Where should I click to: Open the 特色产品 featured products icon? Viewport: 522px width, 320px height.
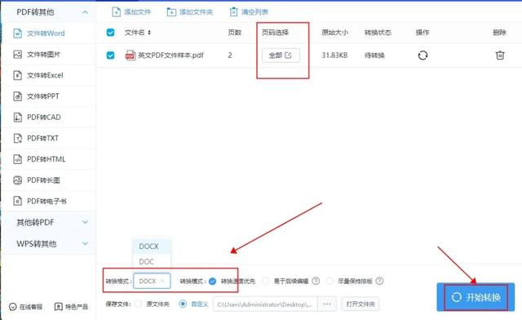click(x=58, y=307)
